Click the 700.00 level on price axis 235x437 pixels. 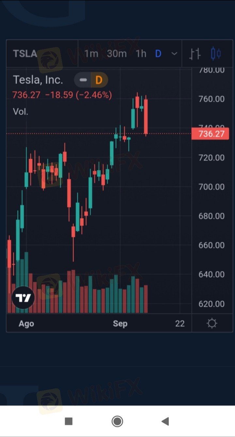click(211, 187)
